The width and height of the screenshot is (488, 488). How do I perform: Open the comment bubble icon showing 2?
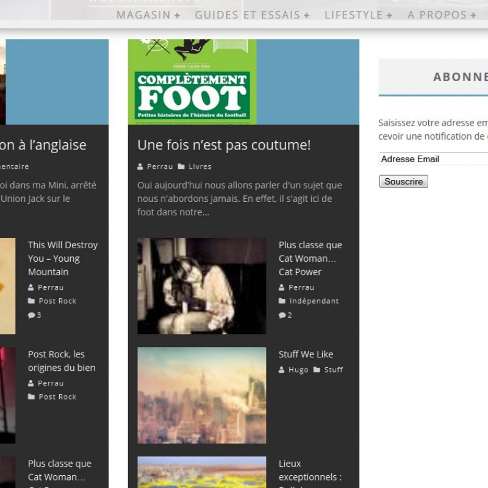[282, 315]
